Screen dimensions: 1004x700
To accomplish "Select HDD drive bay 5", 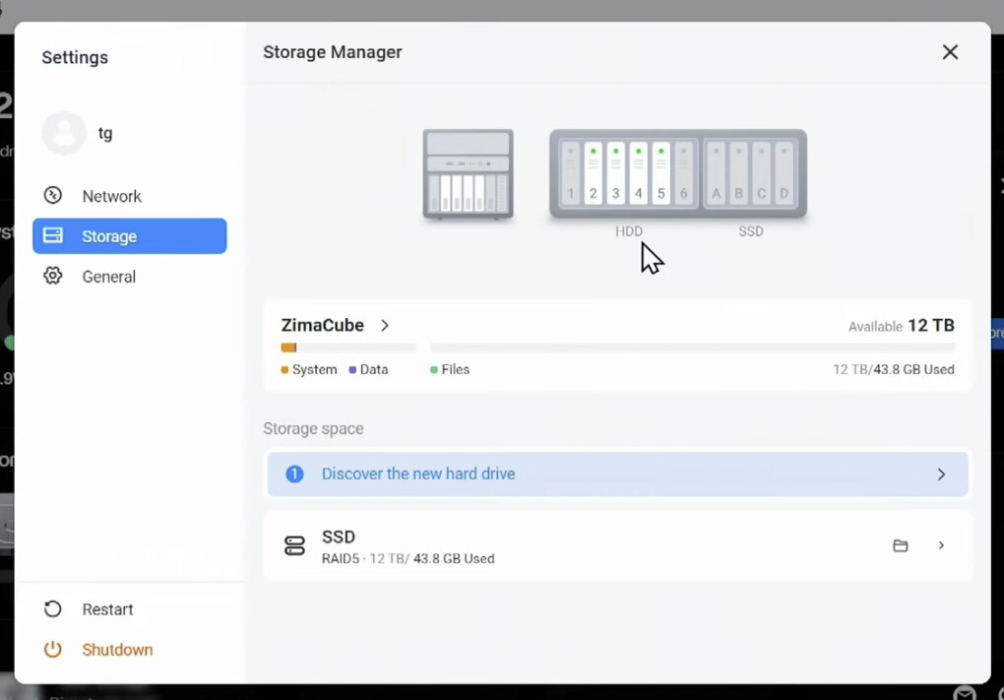I will [660, 173].
